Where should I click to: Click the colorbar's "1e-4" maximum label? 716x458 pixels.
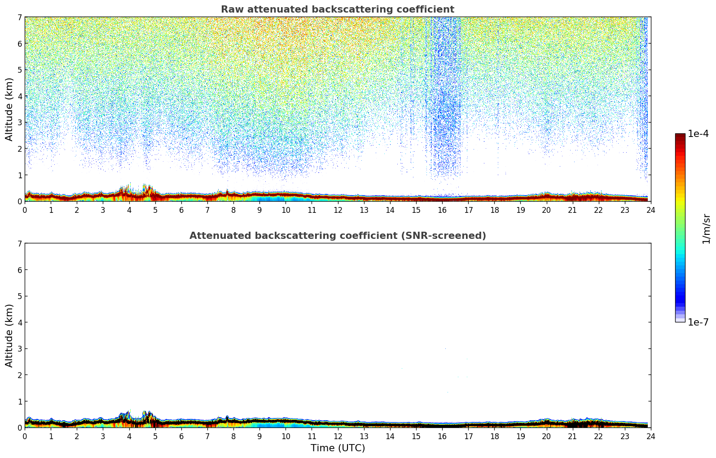(x=698, y=134)
